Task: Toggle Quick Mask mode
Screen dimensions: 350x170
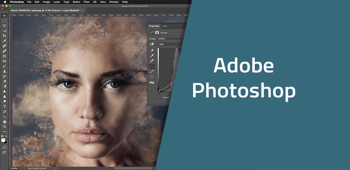Action: click(x=4, y=147)
